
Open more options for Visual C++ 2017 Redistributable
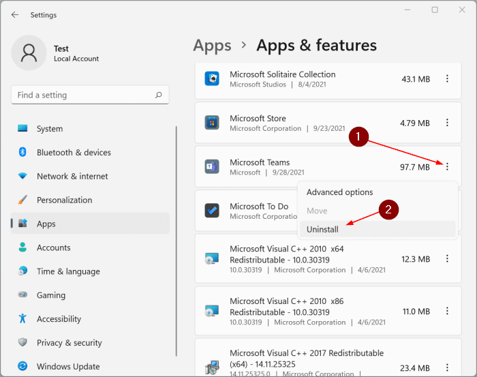(x=447, y=367)
